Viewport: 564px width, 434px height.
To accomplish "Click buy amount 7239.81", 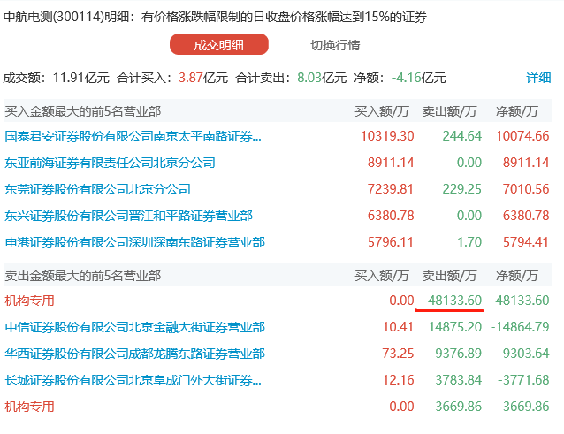I will [391, 189].
